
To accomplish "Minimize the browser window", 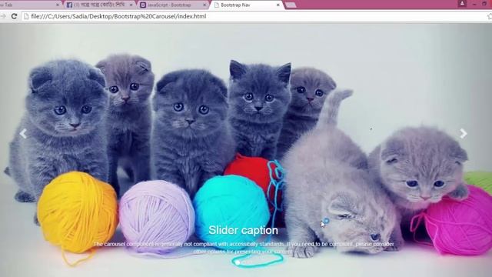I will coord(474,4).
